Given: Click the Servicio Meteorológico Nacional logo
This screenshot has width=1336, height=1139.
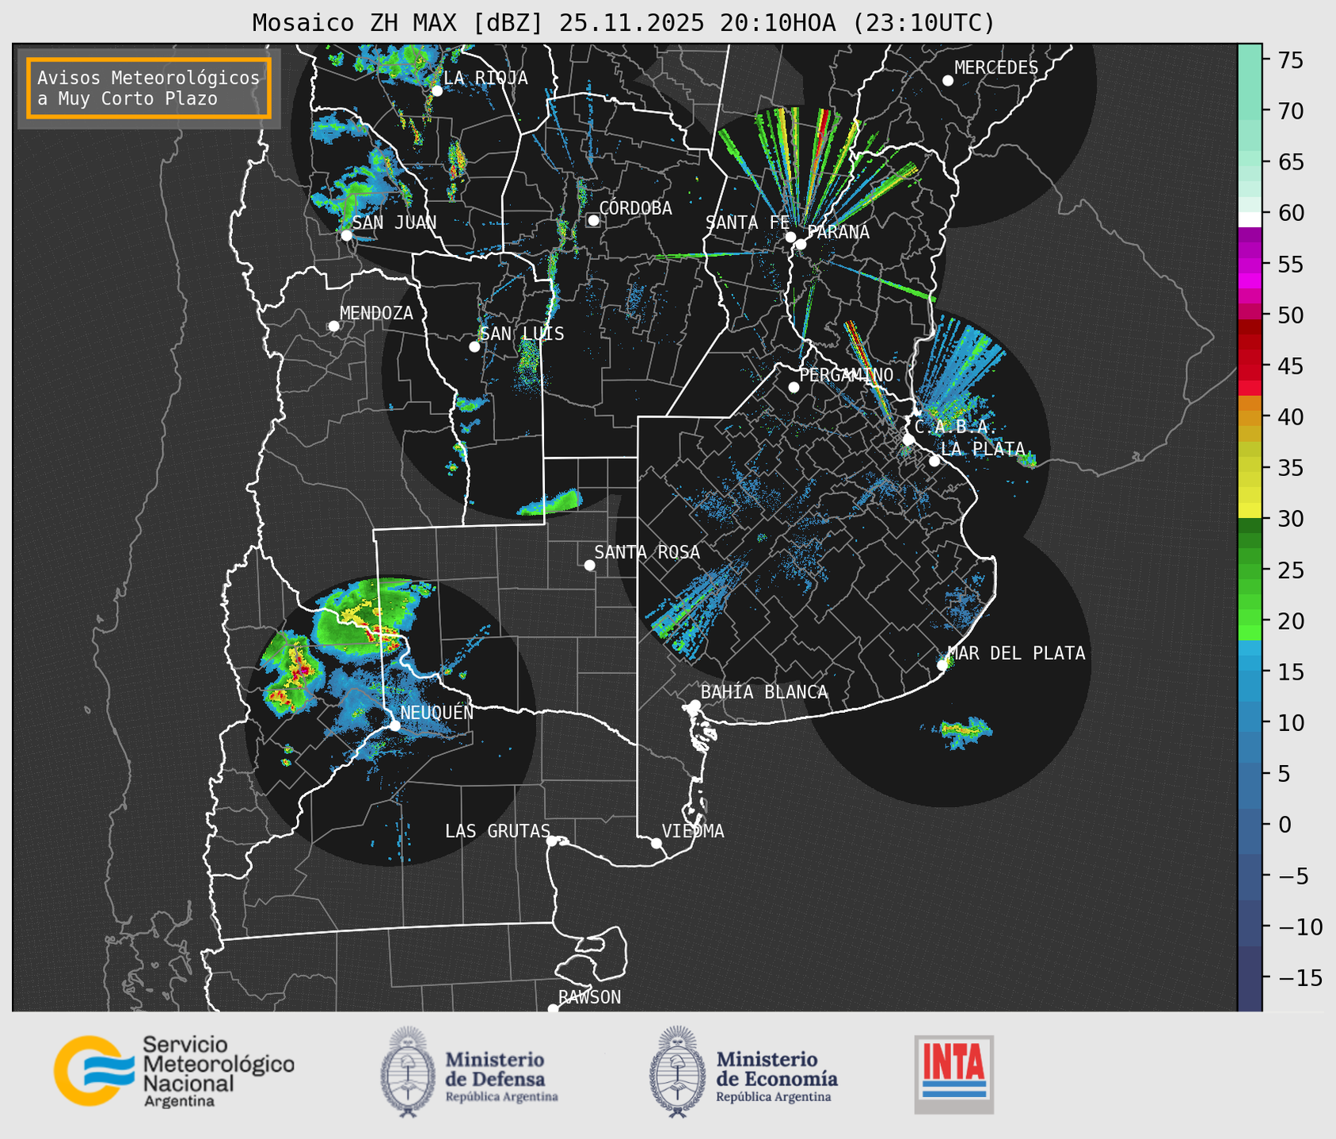Looking at the screenshot, I should coord(174,1071).
